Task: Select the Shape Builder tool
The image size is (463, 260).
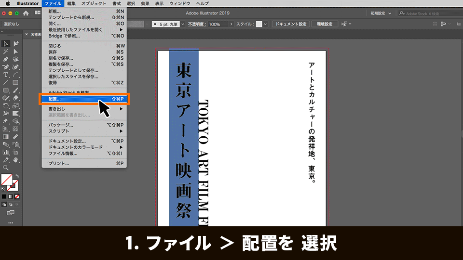Action: point(15,121)
